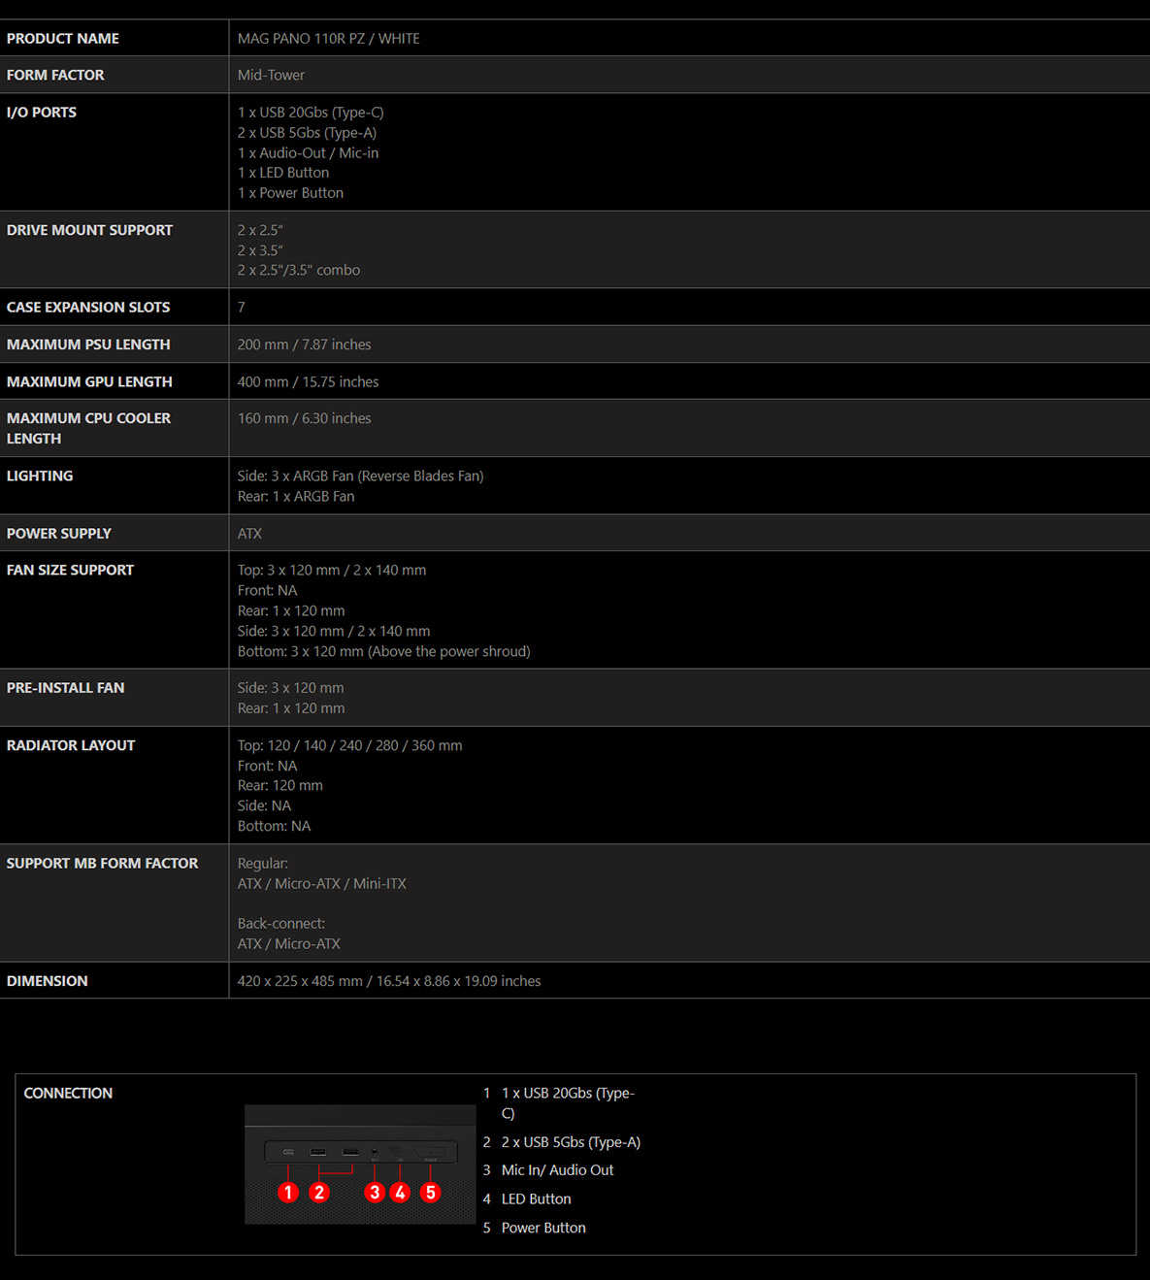Click the SUPPORT MB FORM FACTOR label
Image resolution: width=1150 pixels, height=1280 pixels.
pos(102,863)
